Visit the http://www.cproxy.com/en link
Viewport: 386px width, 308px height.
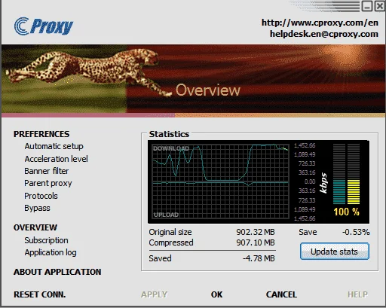[x=320, y=23]
